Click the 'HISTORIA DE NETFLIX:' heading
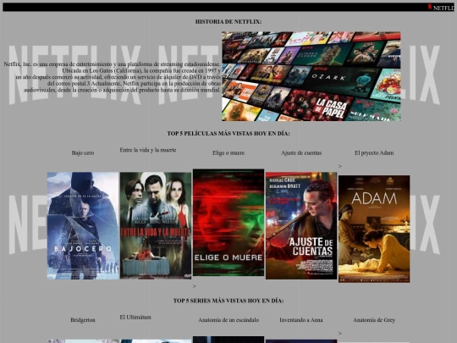 (228, 21)
